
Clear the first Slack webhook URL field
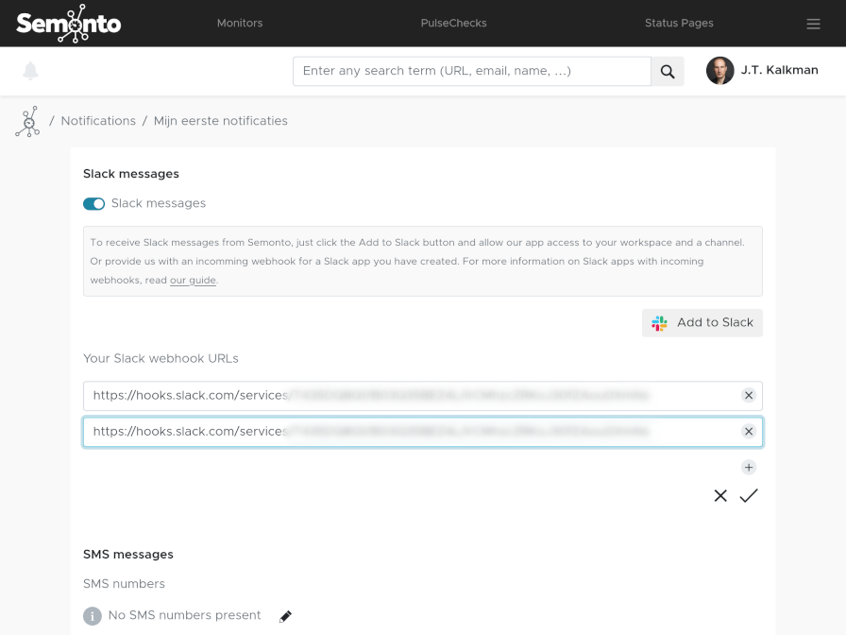point(749,395)
